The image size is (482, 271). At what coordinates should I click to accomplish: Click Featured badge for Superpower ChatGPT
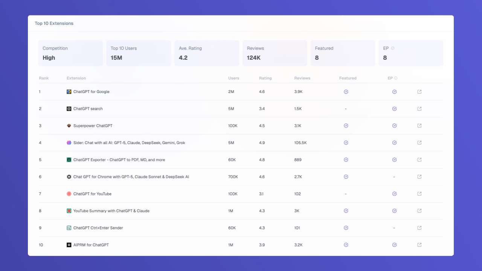coord(346,126)
